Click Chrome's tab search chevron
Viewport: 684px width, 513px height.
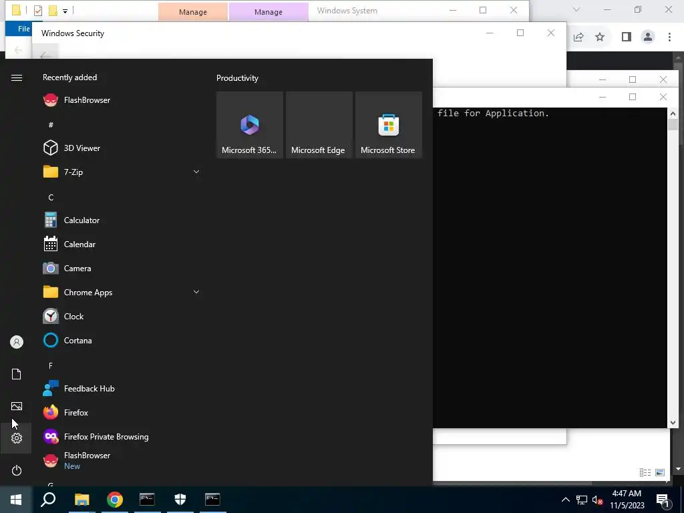pyautogui.click(x=576, y=9)
